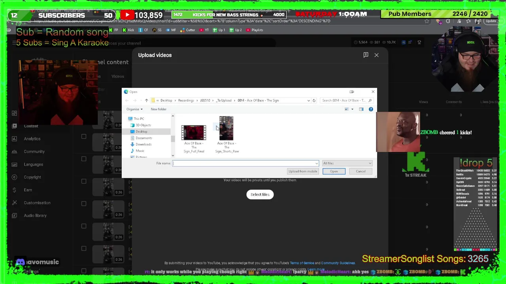The height and width of the screenshot is (284, 506).
Task: Click the Select files button
Action: (x=260, y=194)
